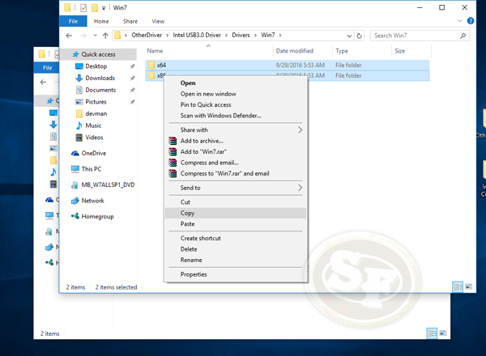This screenshot has height=356, width=486.
Task: Expand the Send to submenu
Action: pyautogui.click(x=236, y=188)
